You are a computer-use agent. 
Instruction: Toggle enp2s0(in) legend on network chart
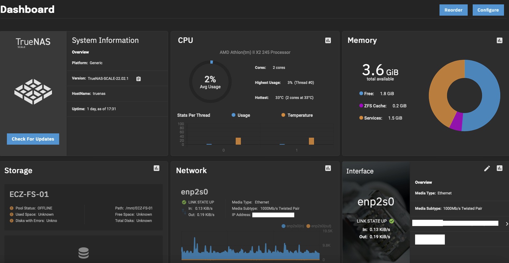293,226
